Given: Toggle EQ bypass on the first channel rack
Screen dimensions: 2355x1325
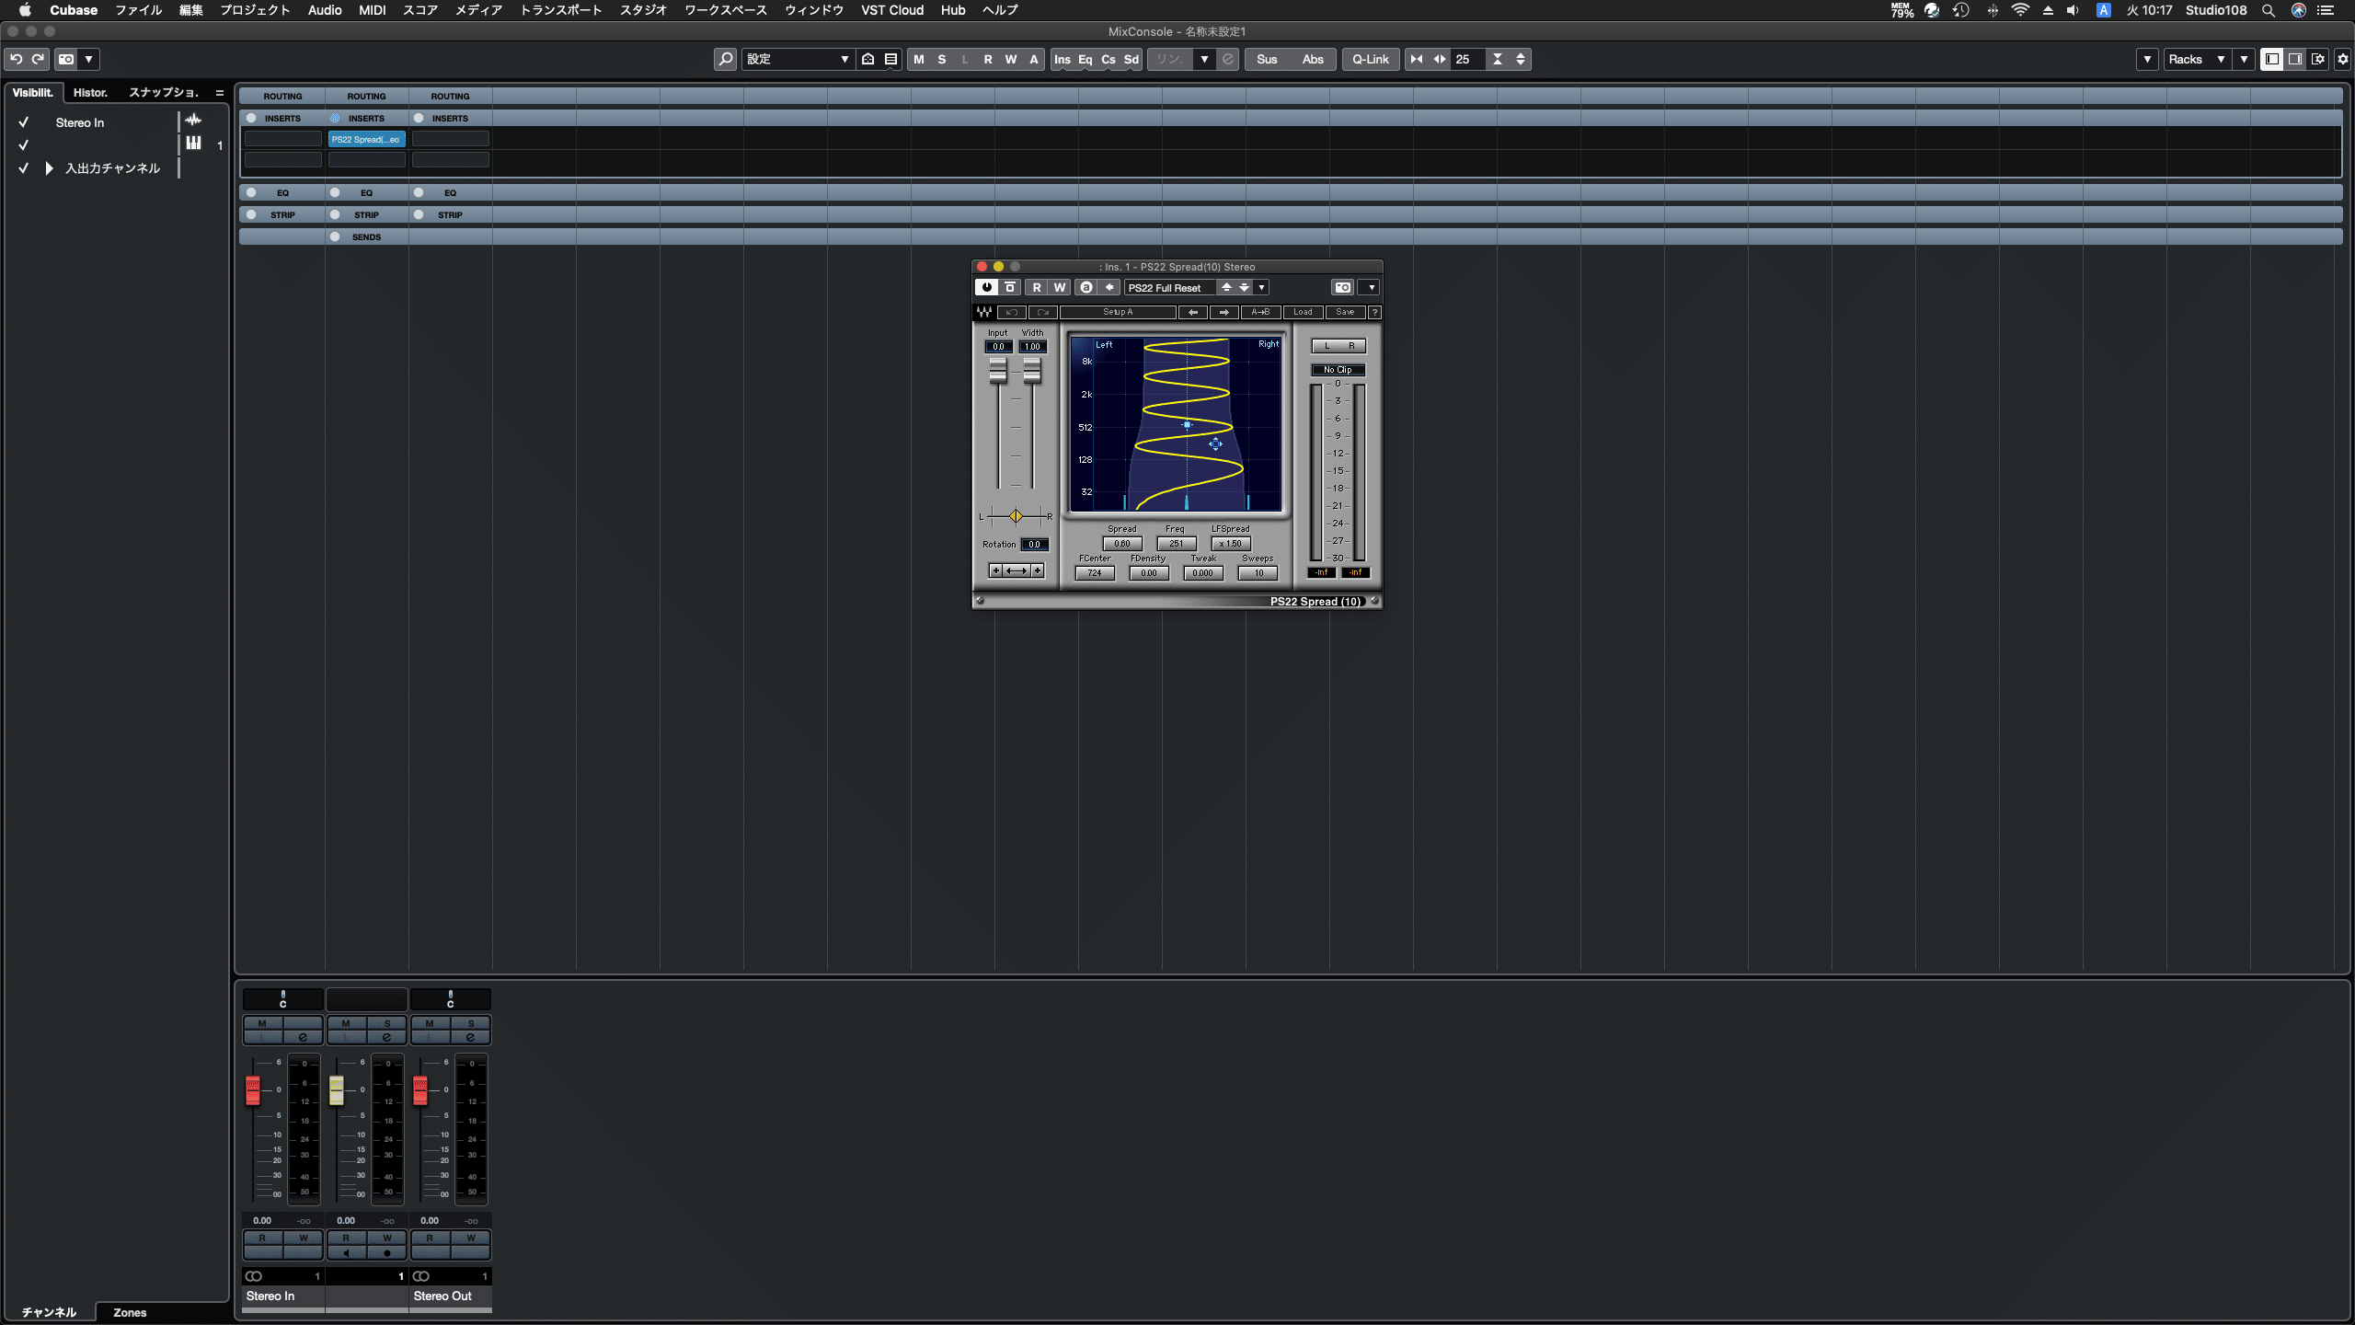Looking at the screenshot, I should point(250,192).
